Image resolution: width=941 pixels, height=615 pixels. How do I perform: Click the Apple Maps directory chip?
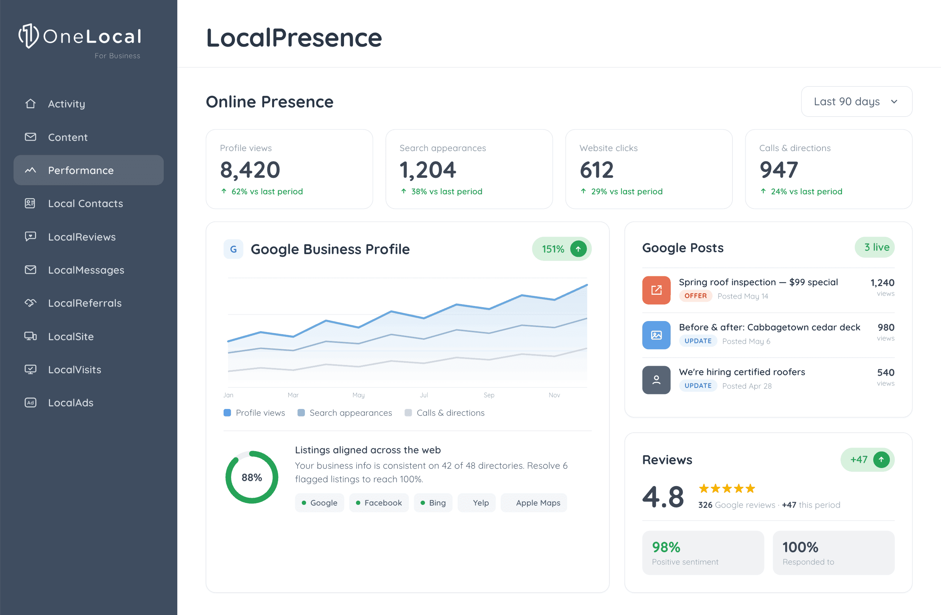[534, 503]
